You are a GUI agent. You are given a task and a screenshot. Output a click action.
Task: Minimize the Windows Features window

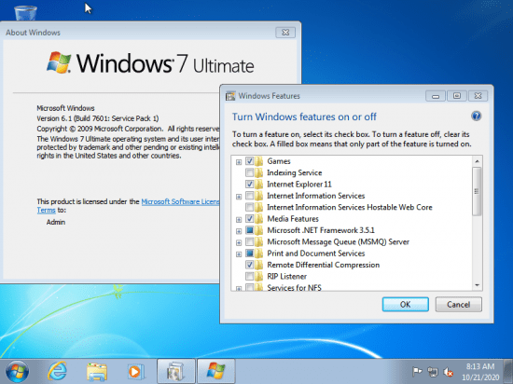[436, 96]
